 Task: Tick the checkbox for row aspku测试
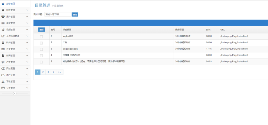click(41, 37)
